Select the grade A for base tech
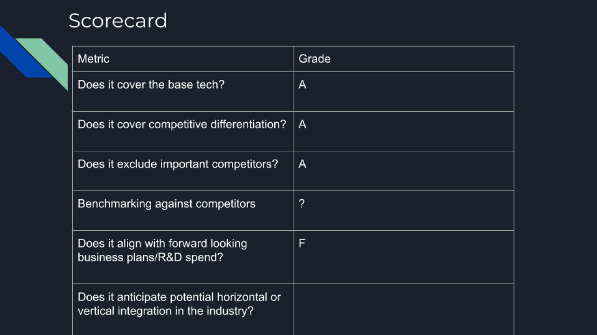This screenshot has height=335, width=597. pyautogui.click(x=403, y=92)
